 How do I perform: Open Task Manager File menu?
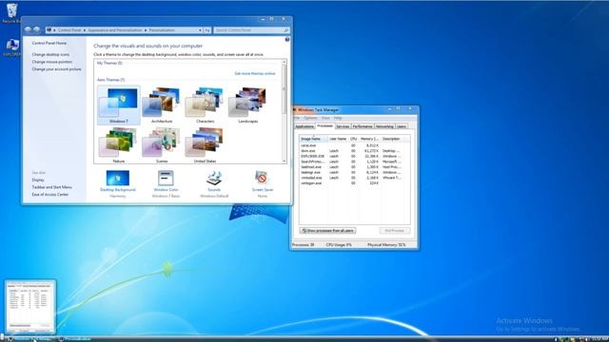(x=297, y=118)
